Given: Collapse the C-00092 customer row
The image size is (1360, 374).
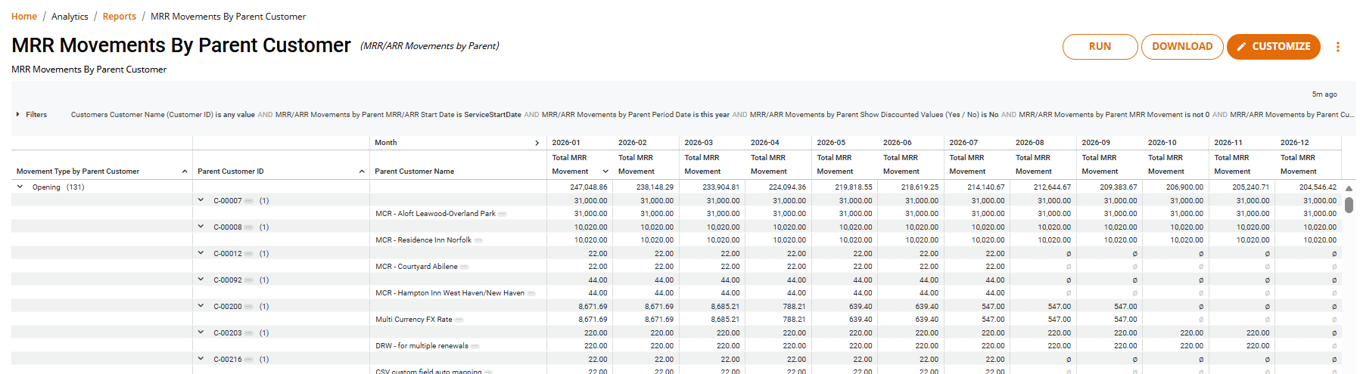Looking at the screenshot, I should [201, 280].
